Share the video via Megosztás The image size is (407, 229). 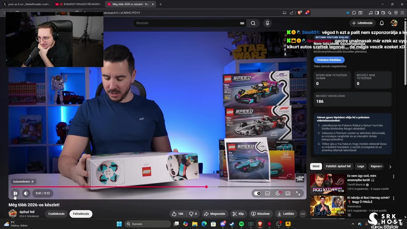coord(215,214)
